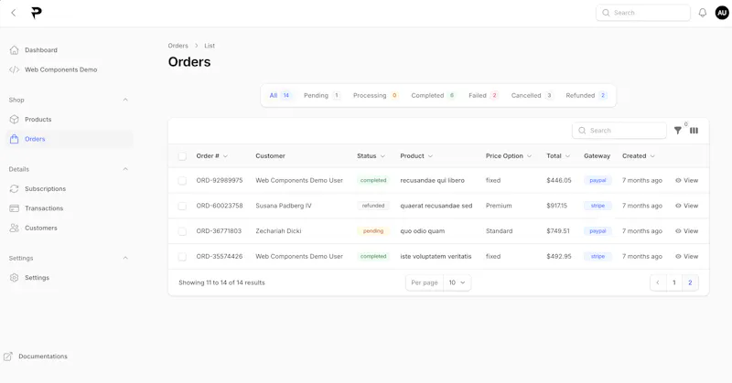Click the Settings gear icon
The width and height of the screenshot is (732, 383).
15,278
